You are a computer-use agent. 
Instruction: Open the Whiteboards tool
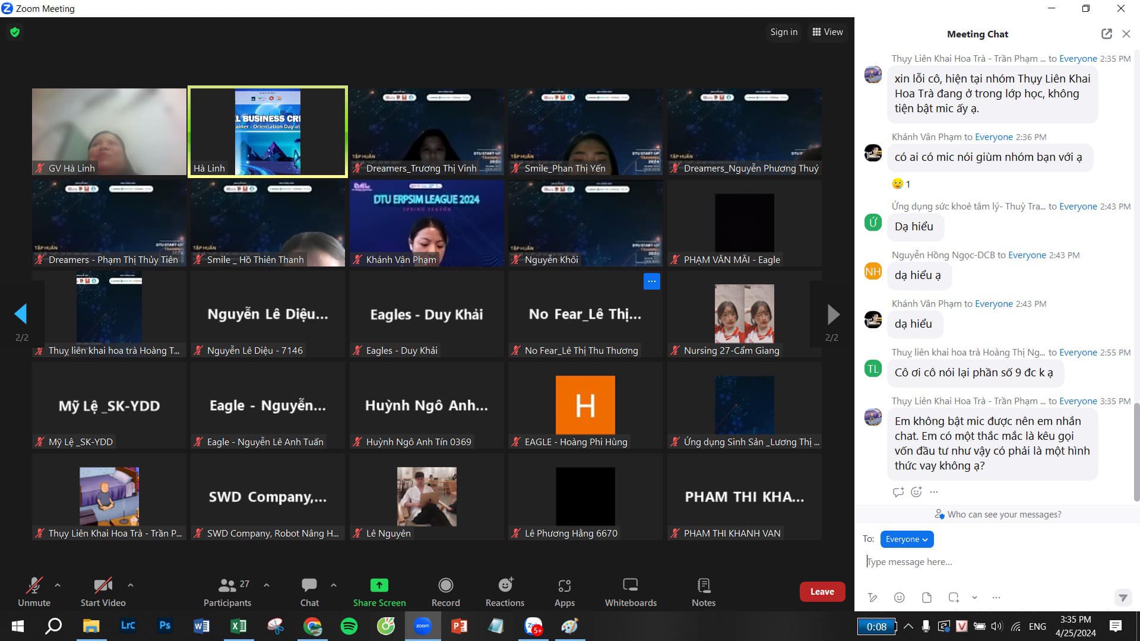click(x=630, y=592)
